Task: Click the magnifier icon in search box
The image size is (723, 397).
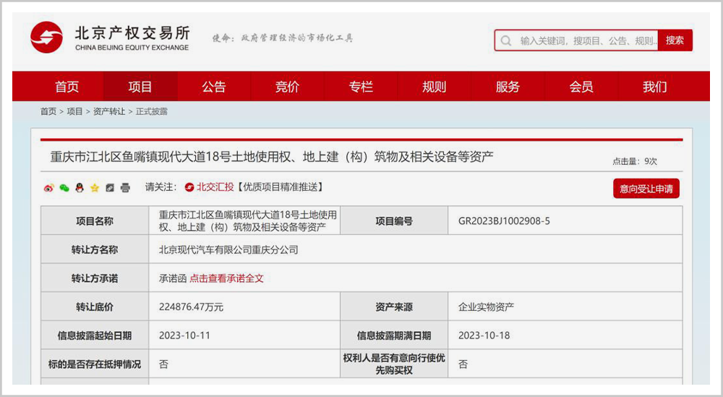Action: 506,40
